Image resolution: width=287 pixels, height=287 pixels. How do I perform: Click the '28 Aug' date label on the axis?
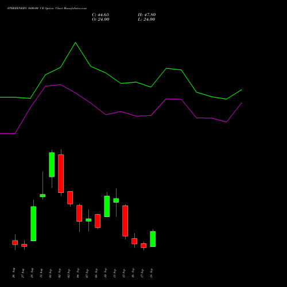[x=32, y=273]
